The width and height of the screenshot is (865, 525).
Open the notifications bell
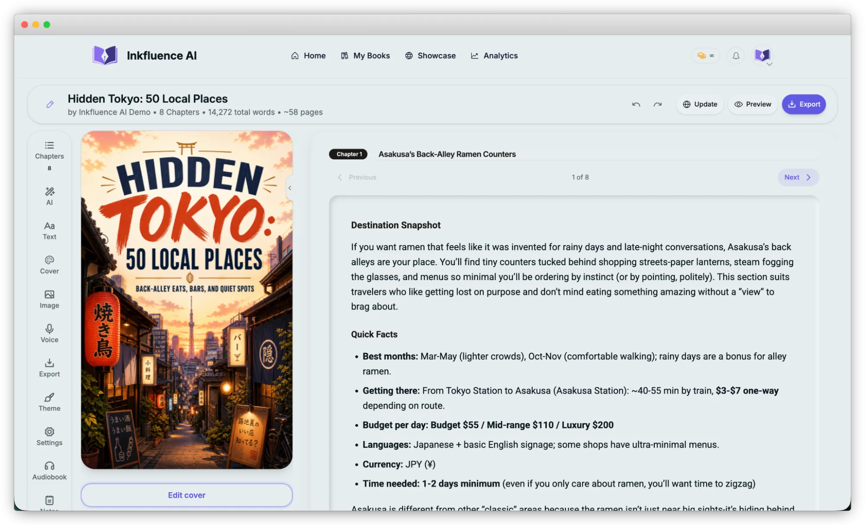pyautogui.click(x=736, y=55)
